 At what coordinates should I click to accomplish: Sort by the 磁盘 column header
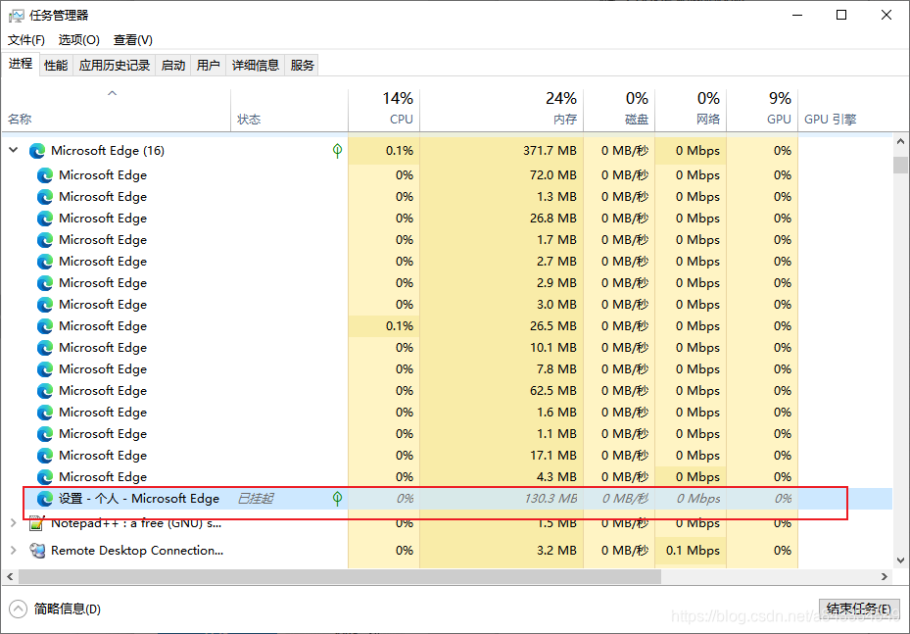(620, 109)
